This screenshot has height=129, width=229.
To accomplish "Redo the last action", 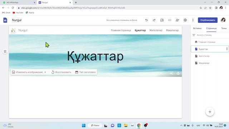I will tap(154, 20).
